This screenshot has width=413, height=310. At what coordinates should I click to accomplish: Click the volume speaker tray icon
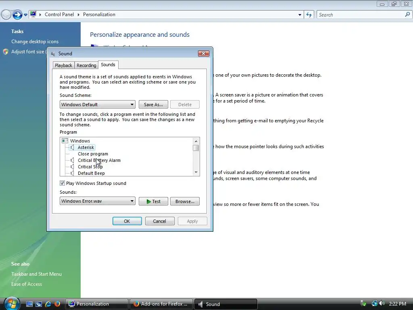coord(382,304)
